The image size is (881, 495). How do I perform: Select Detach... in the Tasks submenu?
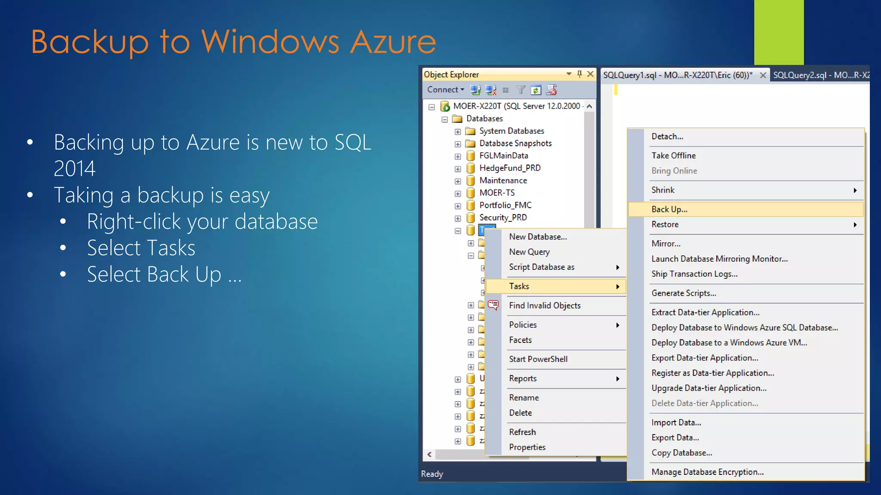[746, 137]
